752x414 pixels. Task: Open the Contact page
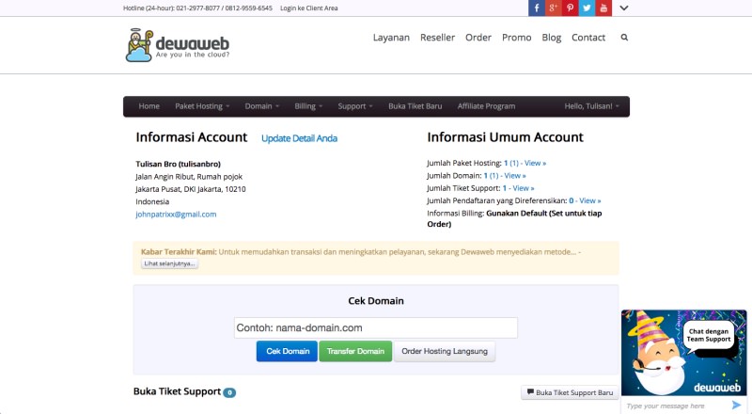588,38
